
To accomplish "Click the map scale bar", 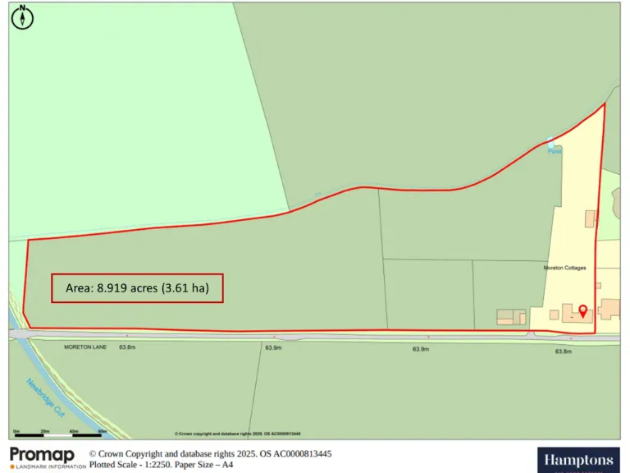I will coord(58,434).
